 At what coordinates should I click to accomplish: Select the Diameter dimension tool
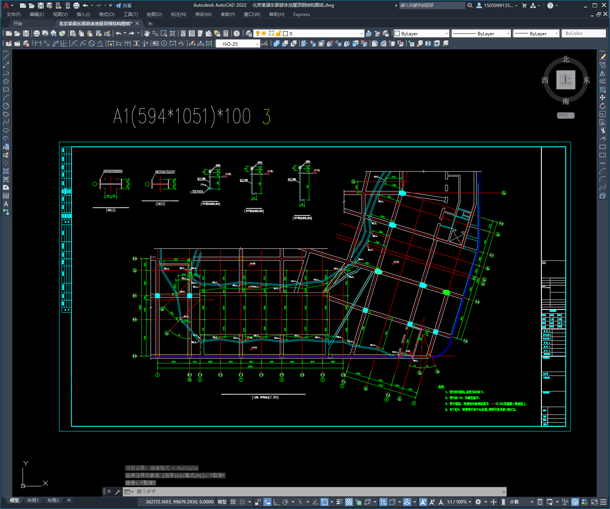coord(92,43)
